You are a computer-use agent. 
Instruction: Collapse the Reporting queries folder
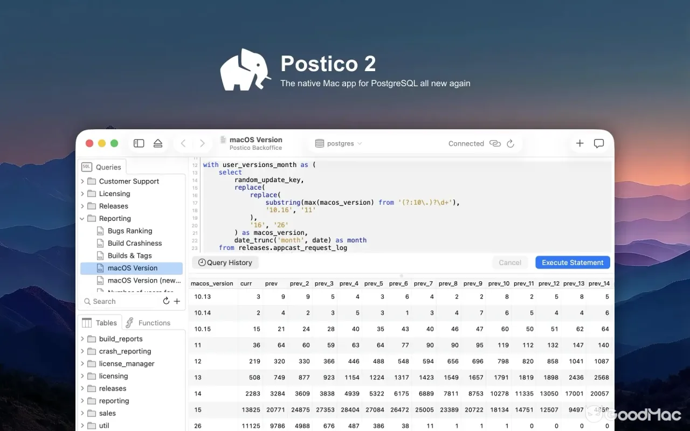[82, 219]
